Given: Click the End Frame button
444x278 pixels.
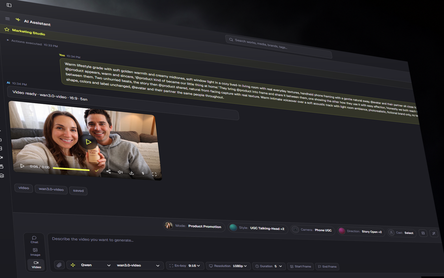Looking at the screenshot, I should point(327,267).
